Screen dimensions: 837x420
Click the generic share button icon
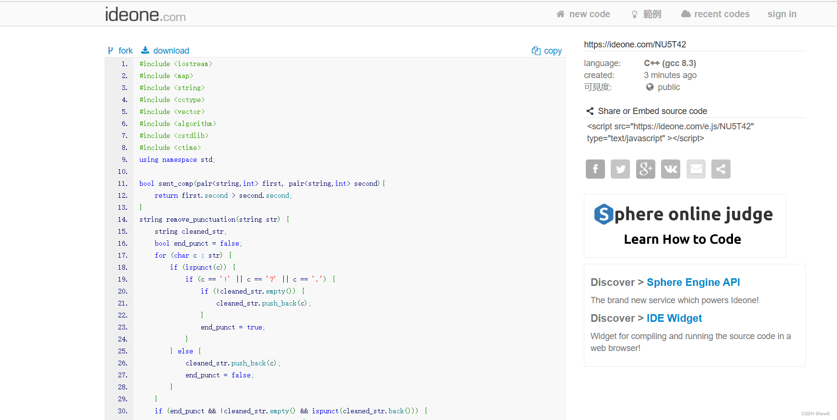coord(721,169)
